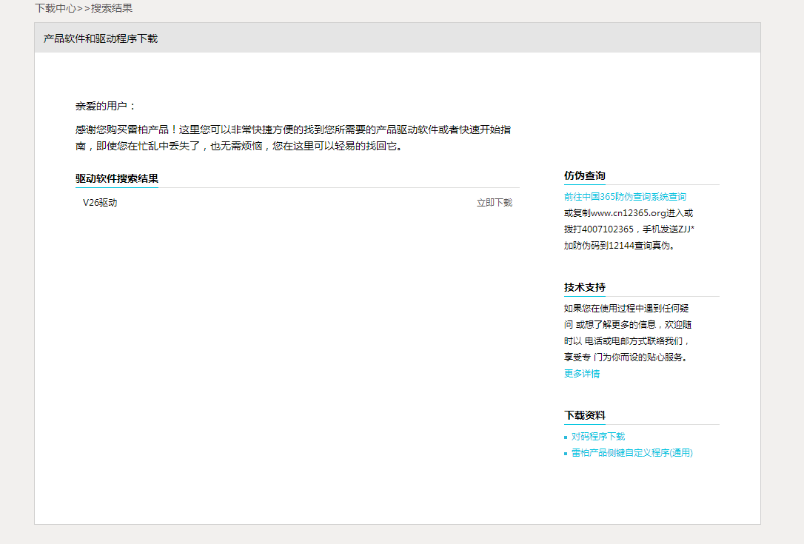
Task: Click the 防伪查询 section heading
Action: [584, 175]
